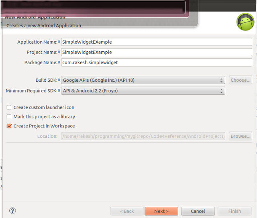Click the Choose... button for Build SDK
This screenshot has height=218, width=257.
coord(240,80)
